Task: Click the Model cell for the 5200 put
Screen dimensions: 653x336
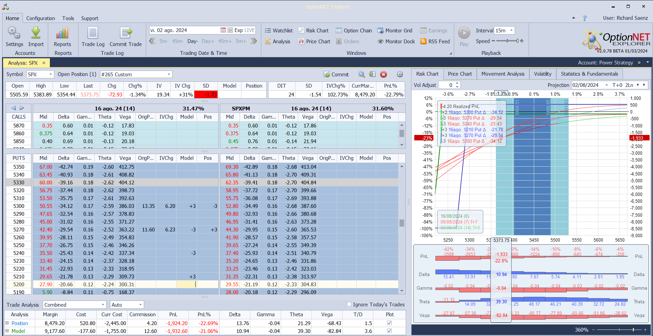Action: pos(187,285)
